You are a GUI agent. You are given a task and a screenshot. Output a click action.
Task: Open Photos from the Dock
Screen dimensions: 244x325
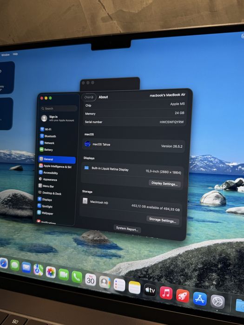coord(51,272)
